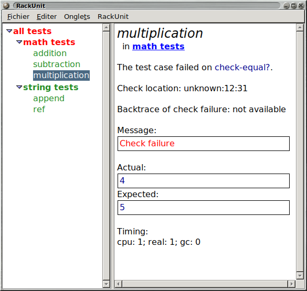
Task: Click tree panel scroll up arrow
Action: [106, 28]
